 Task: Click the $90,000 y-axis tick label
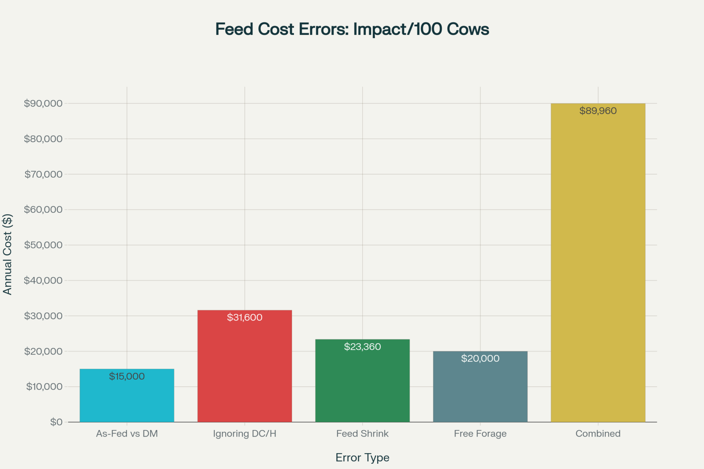43,103
